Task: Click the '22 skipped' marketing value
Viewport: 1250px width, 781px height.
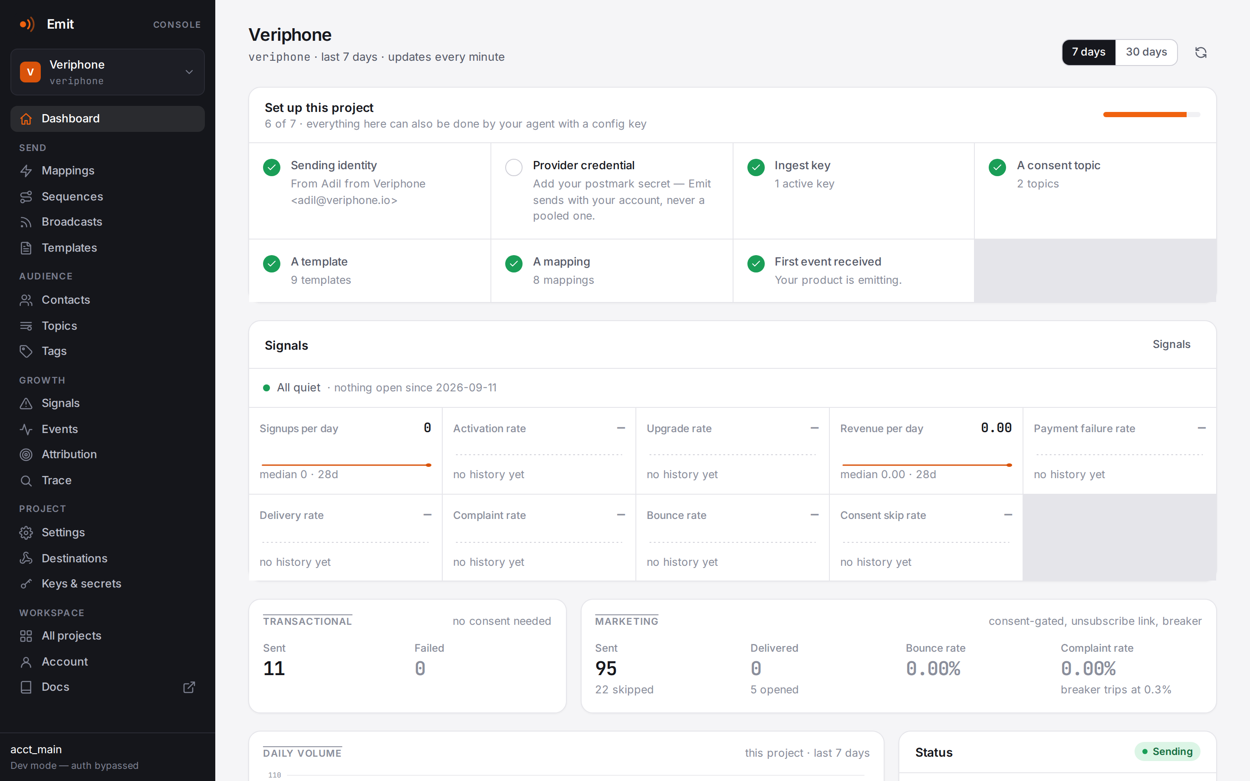Action: 624,689
